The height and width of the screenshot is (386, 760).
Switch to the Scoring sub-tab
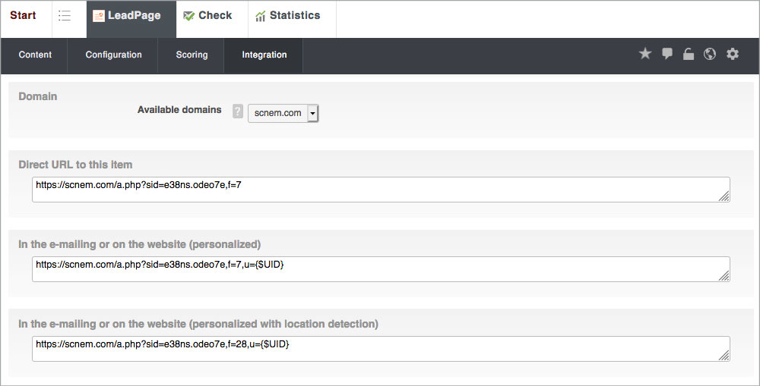coord(192,55)
